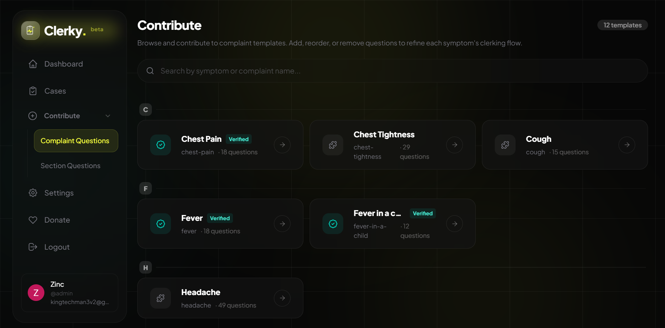Open Dashboard from the sidebar

(63, 64)
